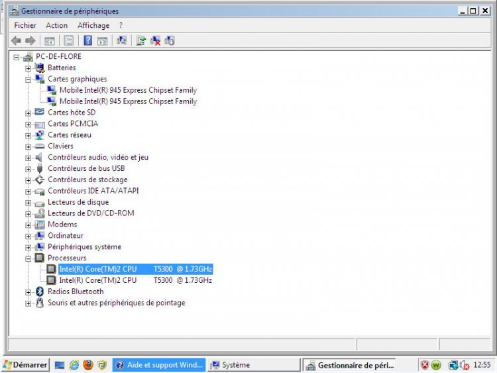Expand the Ordinateur node
This screenshot has height=373, width=497.
tap(28, 237)
